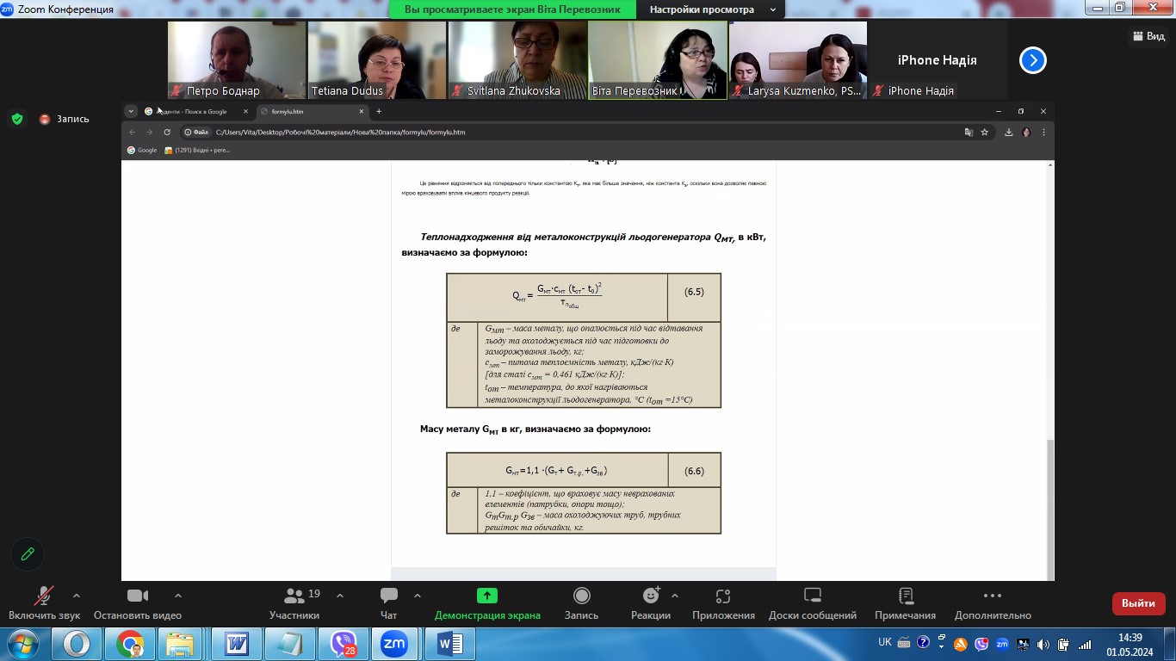1176x661 pixels.
Task: Open Дополнительно more options
Action: (993, 604)
